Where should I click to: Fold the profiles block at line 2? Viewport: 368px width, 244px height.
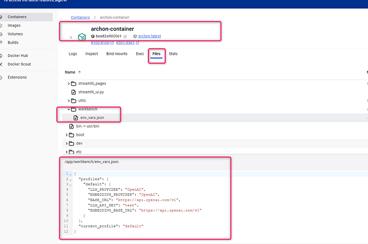click(x=70, y=180)
